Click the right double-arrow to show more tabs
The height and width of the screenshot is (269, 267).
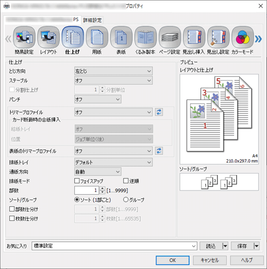258,39
